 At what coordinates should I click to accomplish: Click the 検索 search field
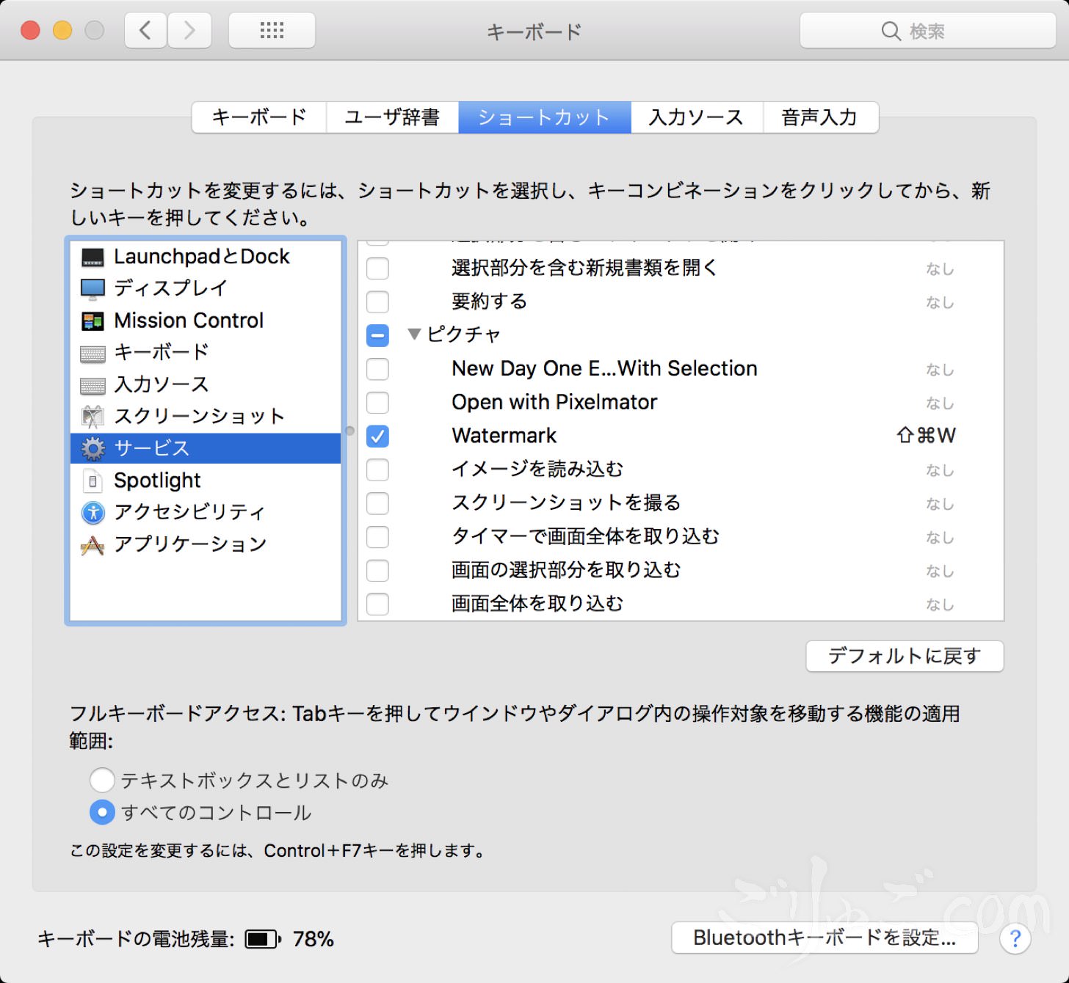tap(927, 31)
